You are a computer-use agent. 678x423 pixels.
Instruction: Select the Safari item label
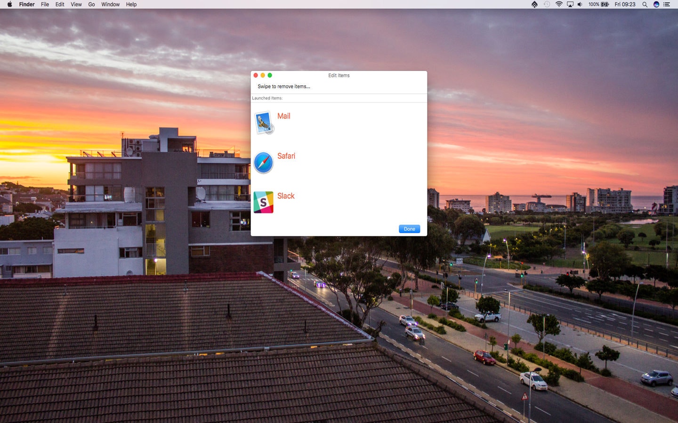click(x=286, y=156)
